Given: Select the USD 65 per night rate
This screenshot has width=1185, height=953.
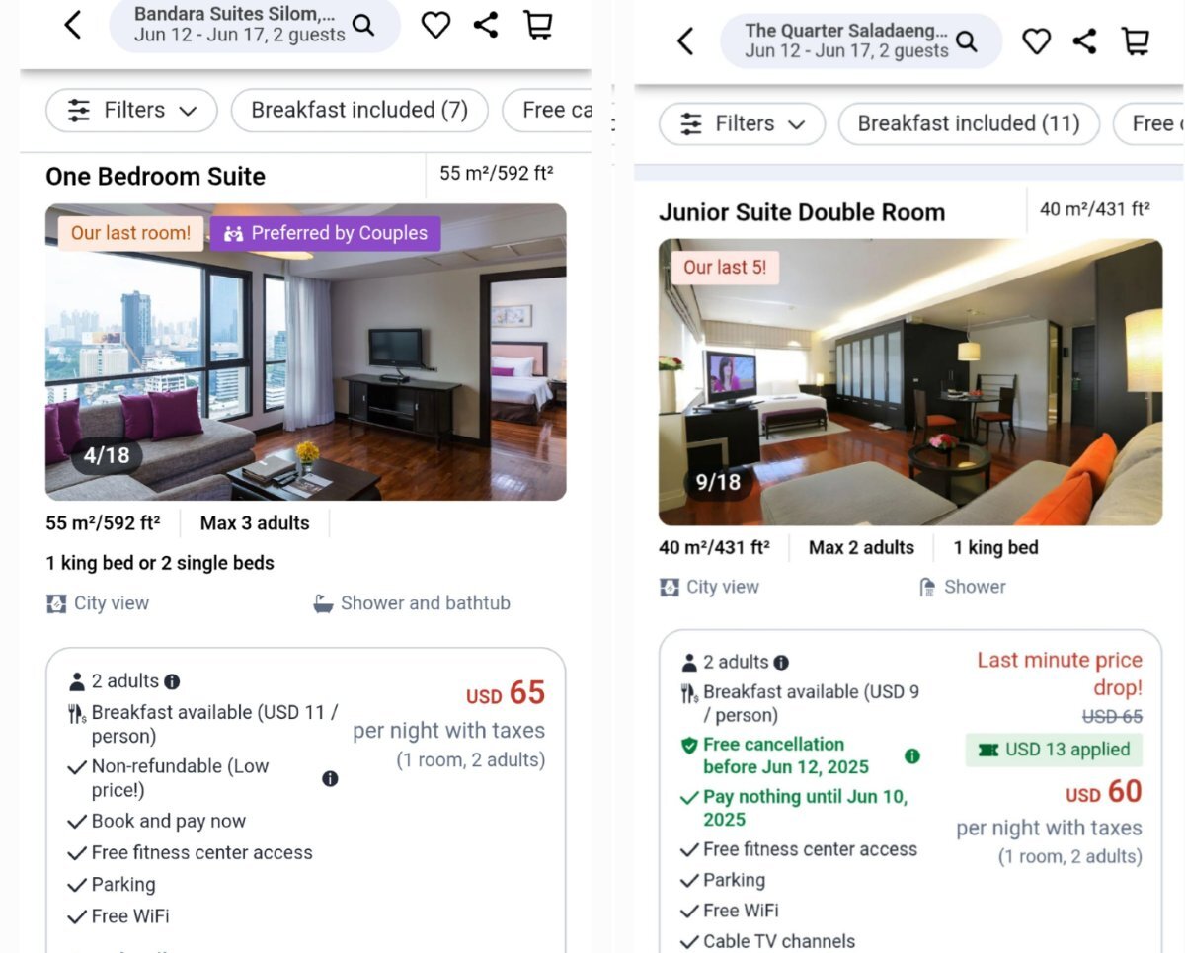Looking at the screenshot, I should tap(449, 724).
